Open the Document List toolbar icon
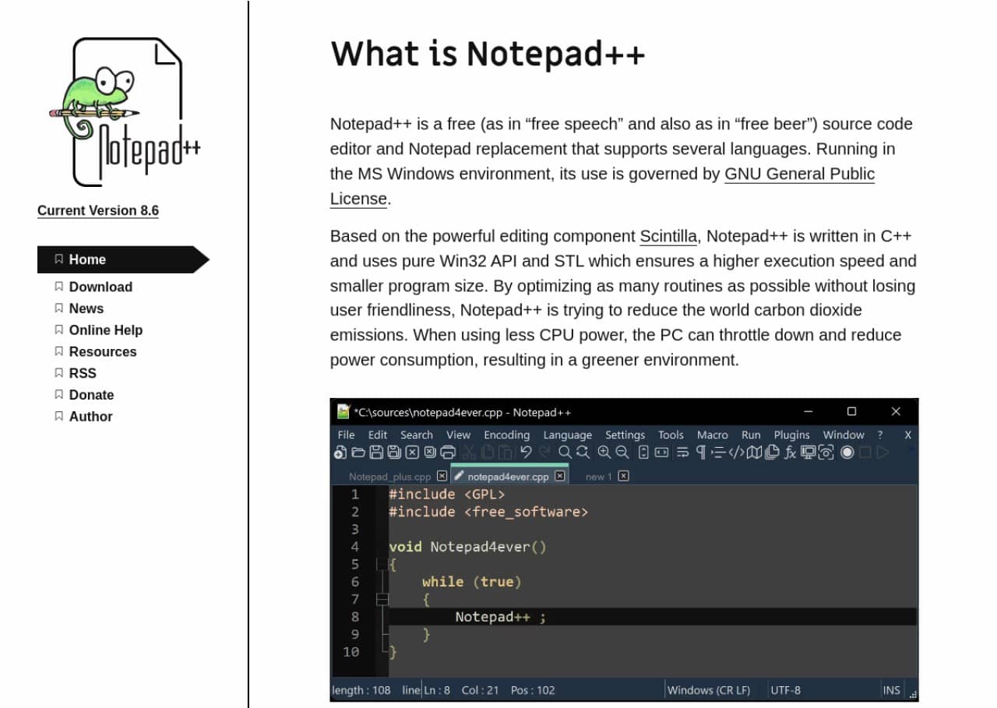 coord(772,452)
